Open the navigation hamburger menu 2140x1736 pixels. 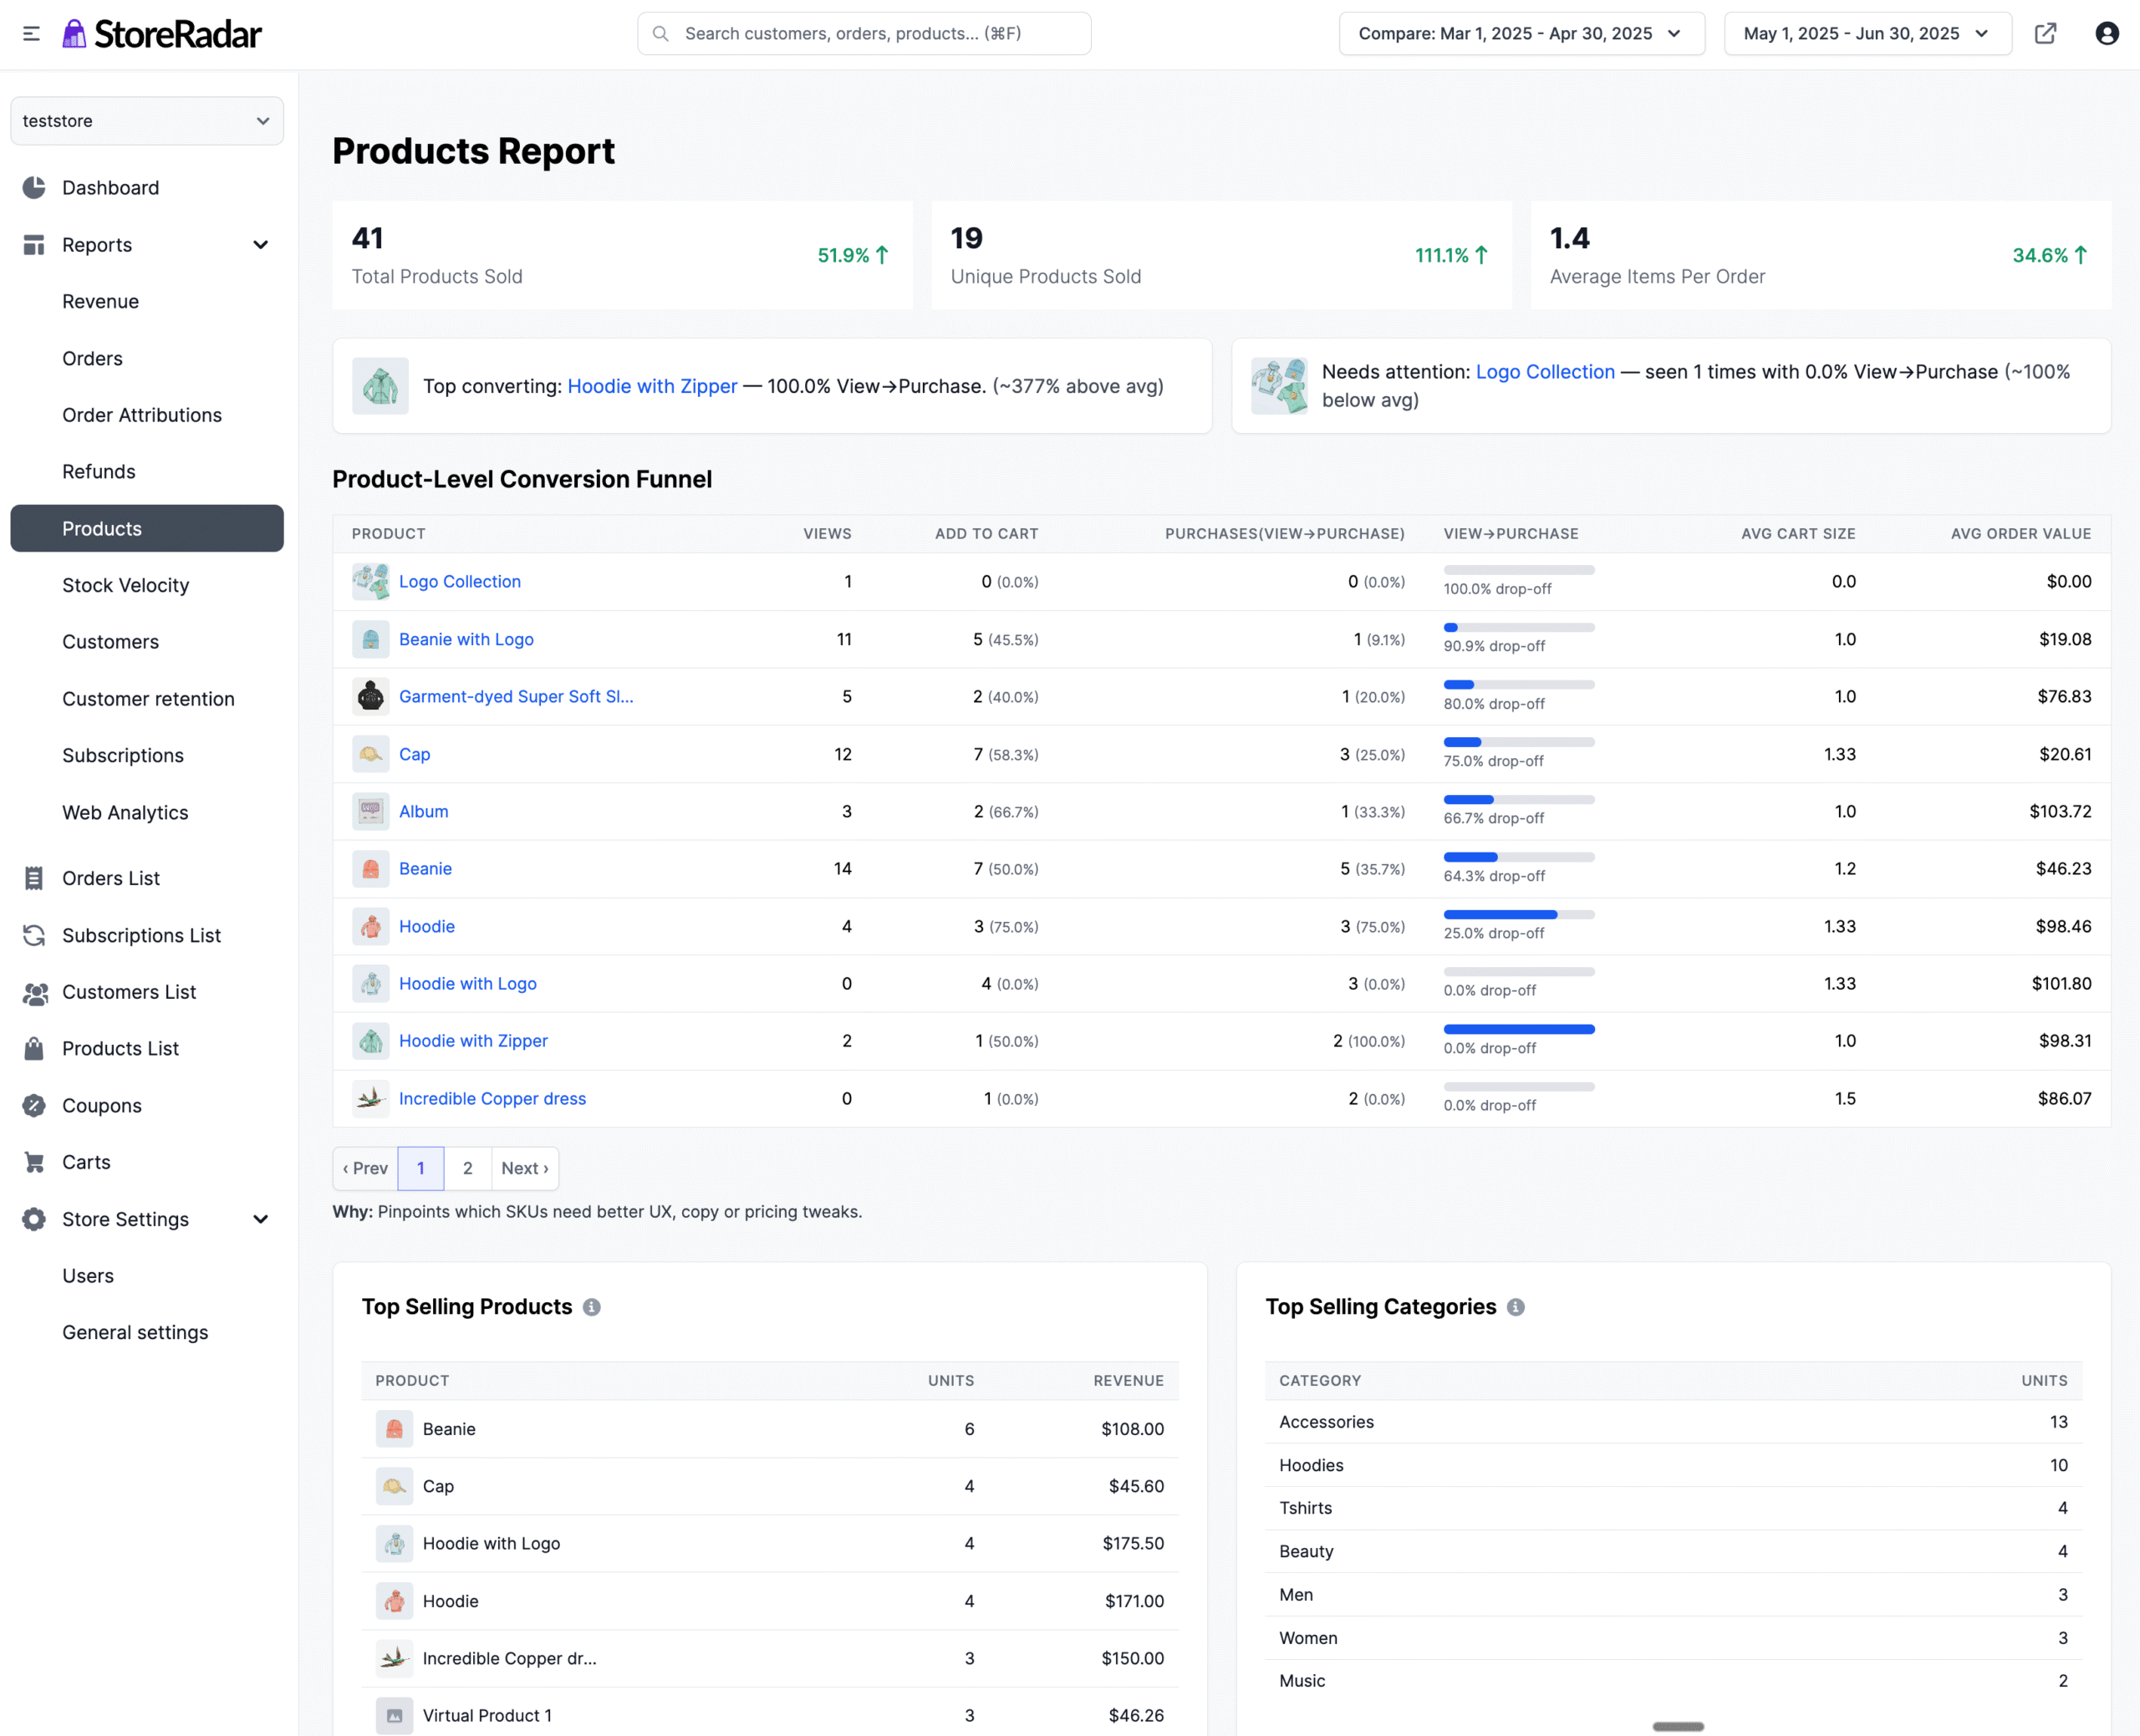coord(30,33)
